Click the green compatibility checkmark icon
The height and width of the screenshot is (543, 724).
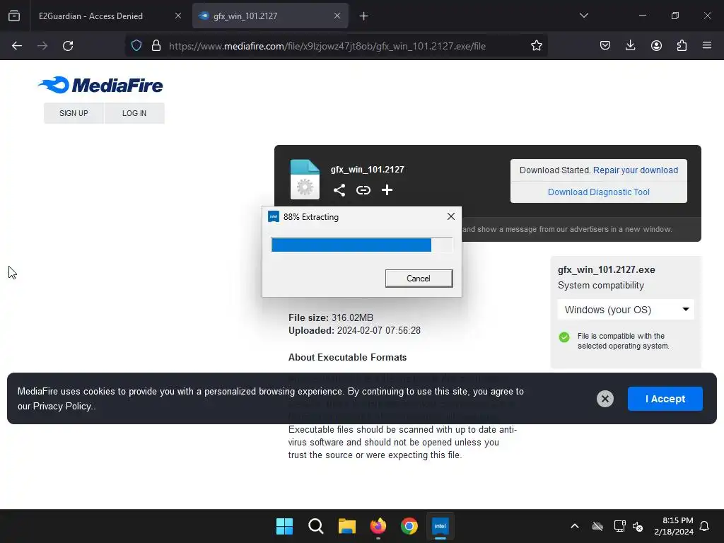tap(564, 337)
